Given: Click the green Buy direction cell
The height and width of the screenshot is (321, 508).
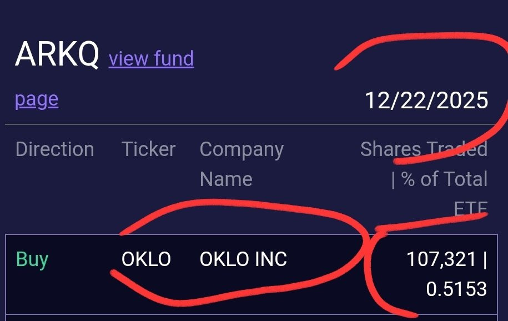Looking at the screenshot, I should pyautogui.click(x=32, y=259).
